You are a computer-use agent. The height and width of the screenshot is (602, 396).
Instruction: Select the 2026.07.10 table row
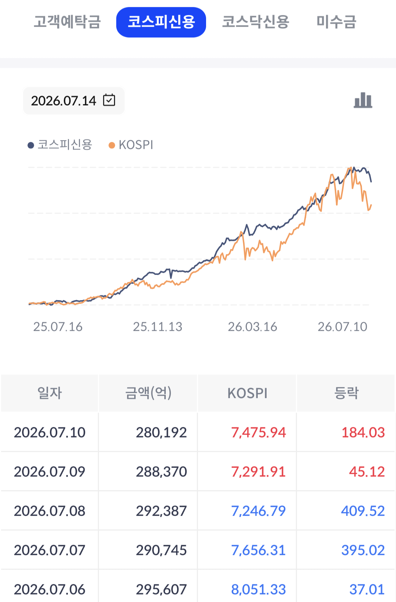click(198, 432)
